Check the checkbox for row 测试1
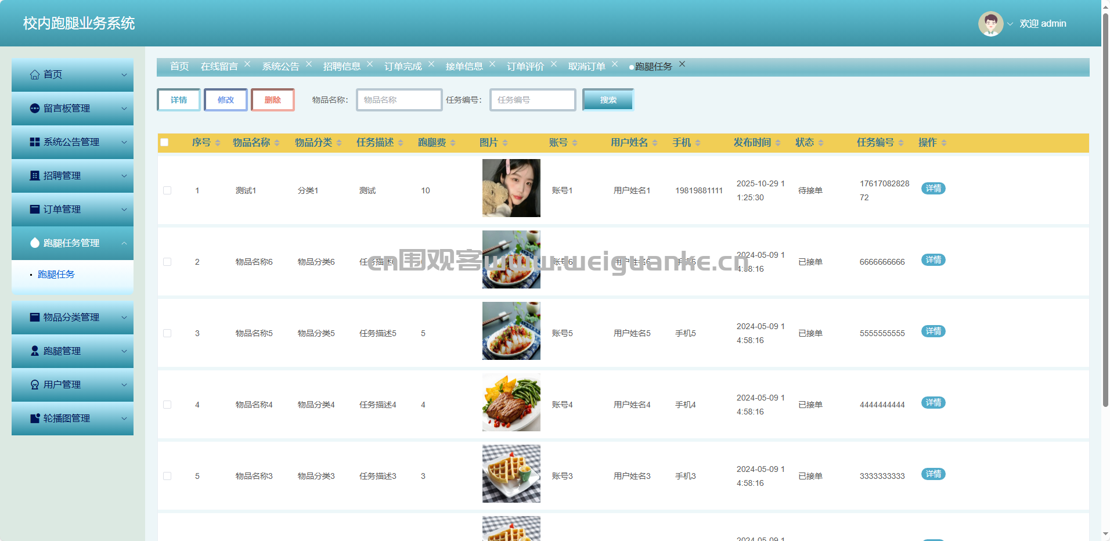 167,190
